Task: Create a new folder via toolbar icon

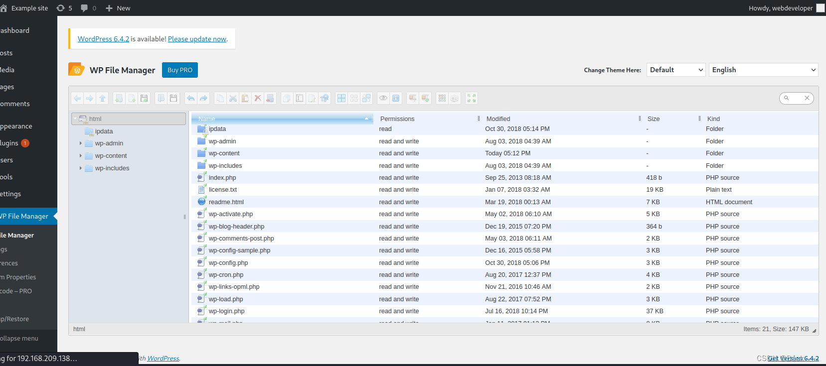Action: 119,98
